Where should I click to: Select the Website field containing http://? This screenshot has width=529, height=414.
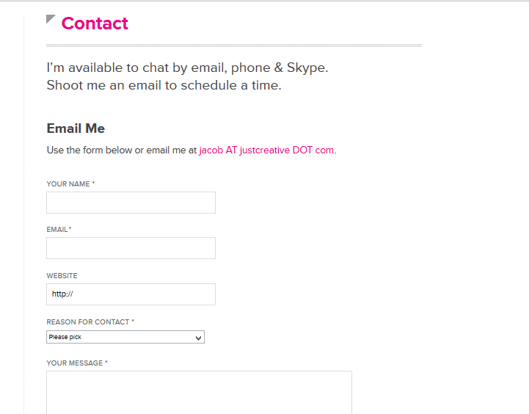[131, 294]
